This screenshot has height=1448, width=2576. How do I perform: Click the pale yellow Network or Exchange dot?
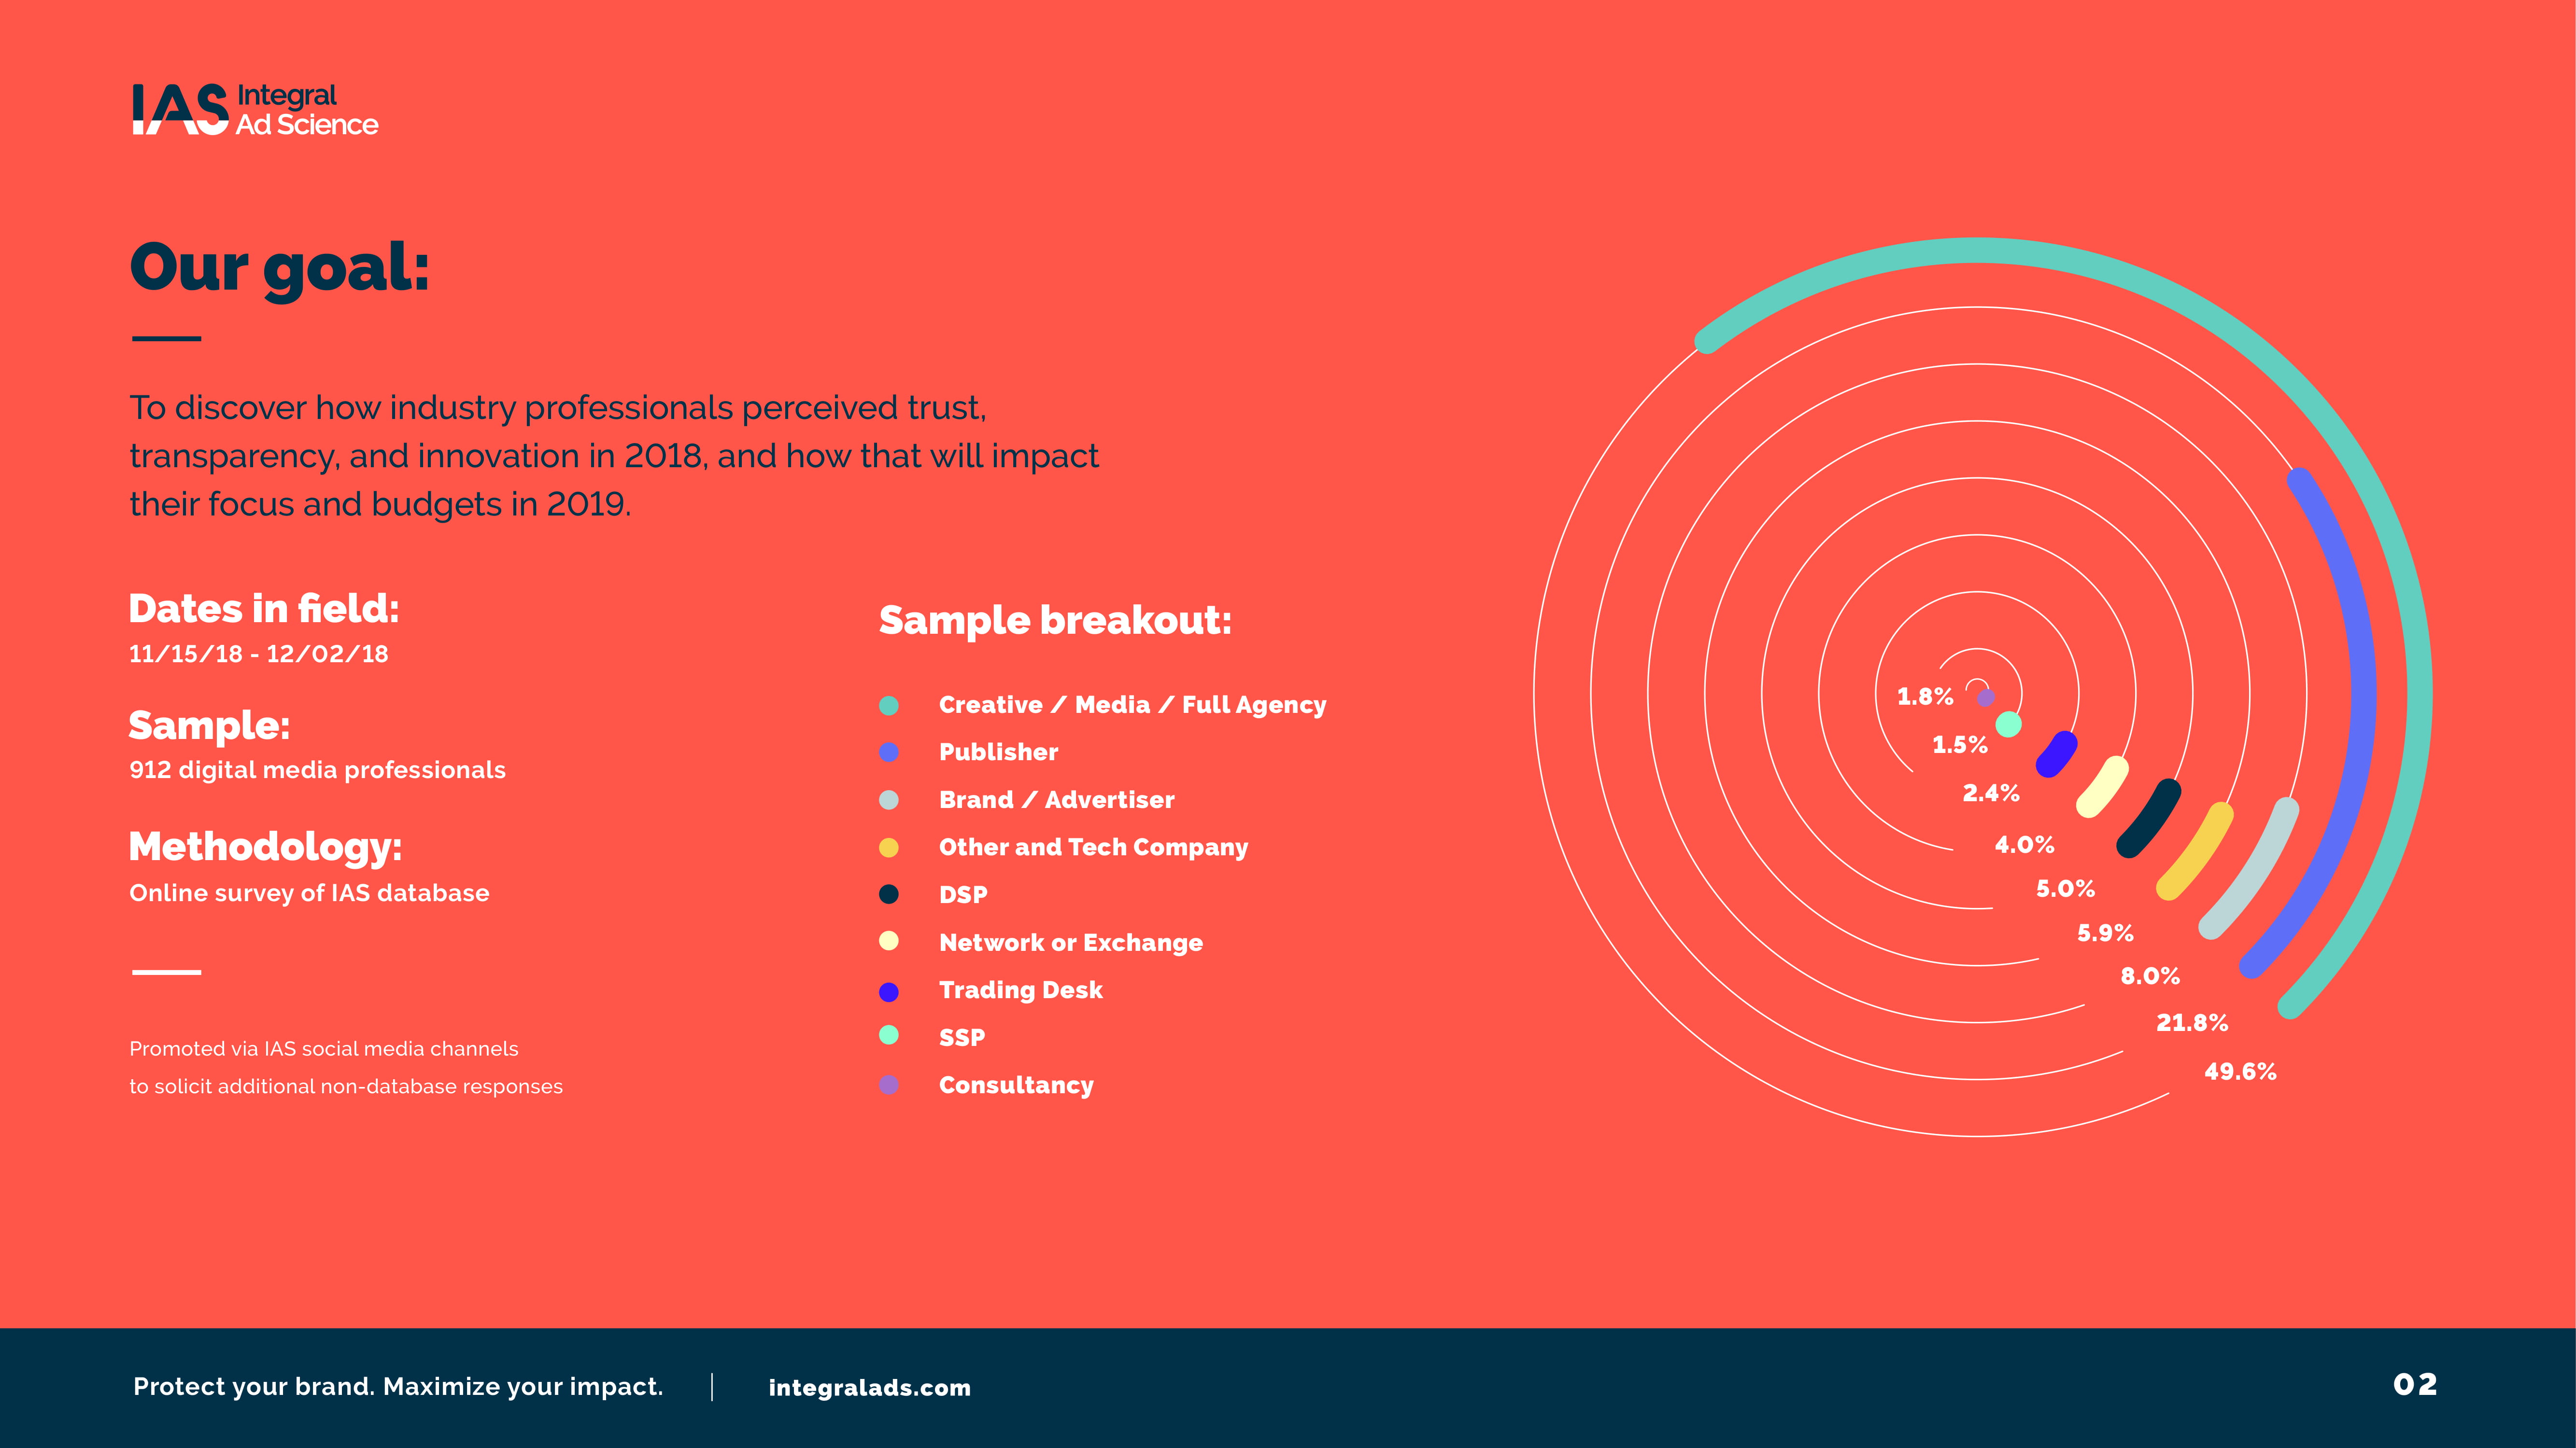point(888,941)
